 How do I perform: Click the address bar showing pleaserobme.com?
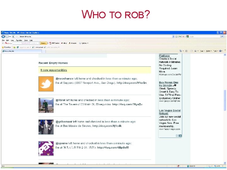pos(93,37)
